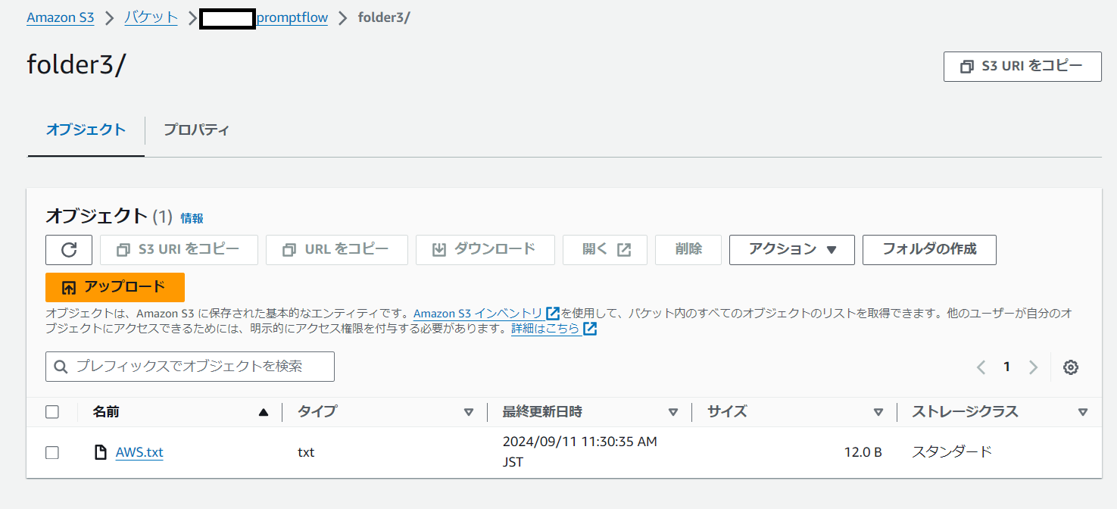
Task: Open バケット breadcrumb link
Action: point(151,17)
